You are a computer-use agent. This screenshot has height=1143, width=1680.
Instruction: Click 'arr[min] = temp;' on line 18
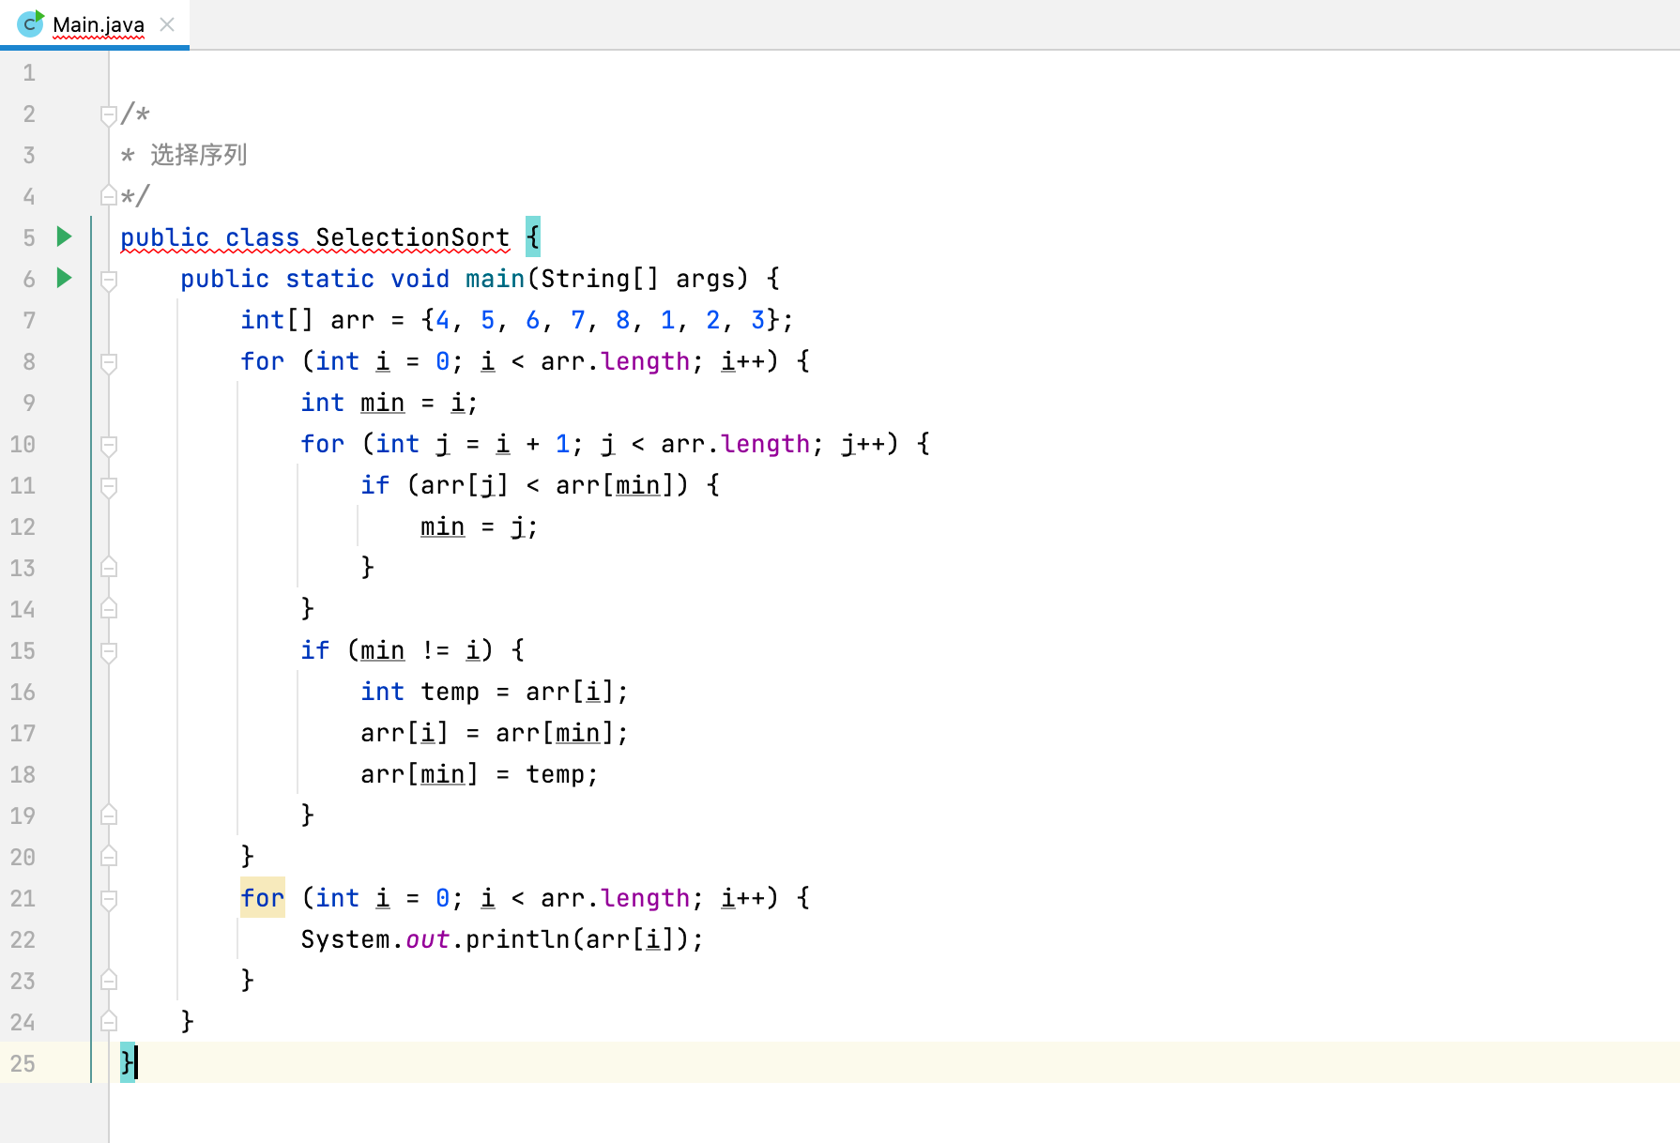(479, 774)
